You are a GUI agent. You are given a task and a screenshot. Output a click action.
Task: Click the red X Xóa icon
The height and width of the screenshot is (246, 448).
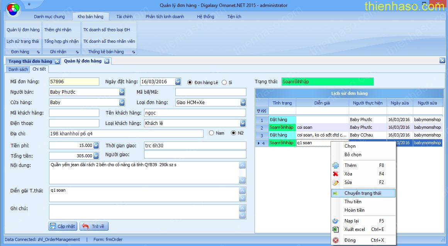[x=336, y=174]
